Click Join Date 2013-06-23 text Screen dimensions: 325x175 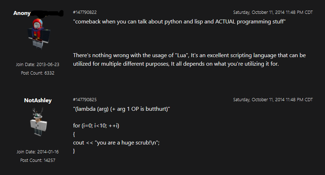[38, 65]
